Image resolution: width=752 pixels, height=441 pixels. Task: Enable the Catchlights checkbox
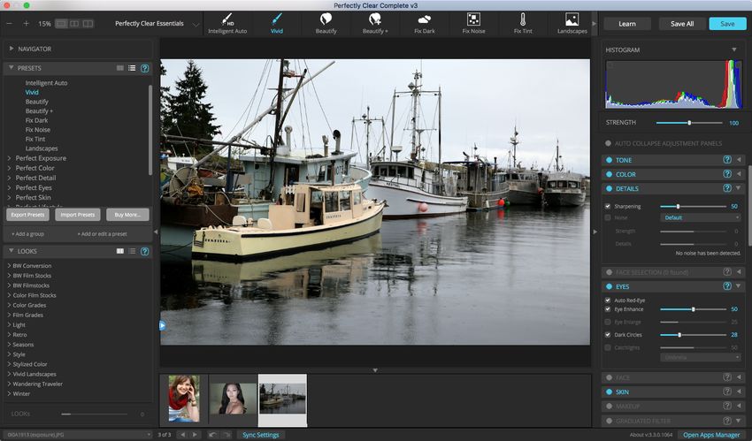pyautogui.click(x=608, y=347)
